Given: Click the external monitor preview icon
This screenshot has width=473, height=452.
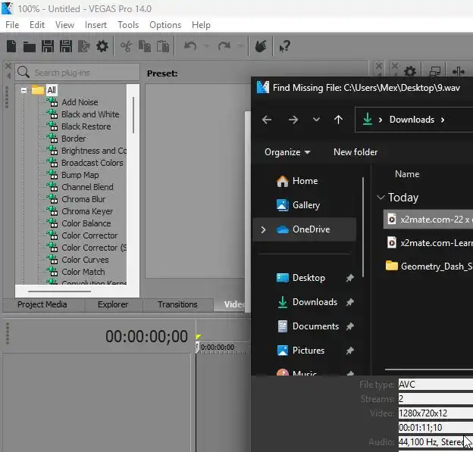Looking at the screenshot, I should pos(434,71).
